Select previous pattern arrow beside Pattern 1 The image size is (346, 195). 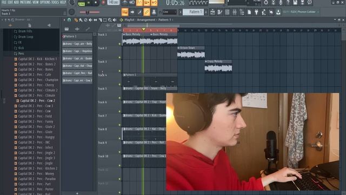pyautogui.click(x=181, y=12)
